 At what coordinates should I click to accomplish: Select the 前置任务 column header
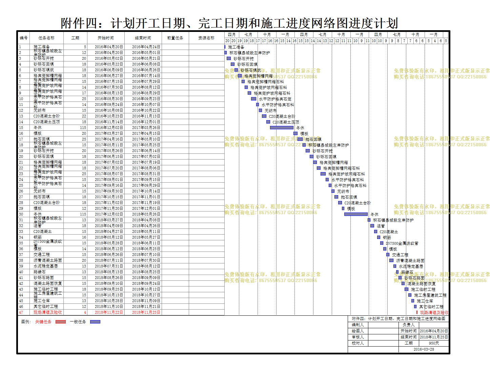click(x=175, y=38)
